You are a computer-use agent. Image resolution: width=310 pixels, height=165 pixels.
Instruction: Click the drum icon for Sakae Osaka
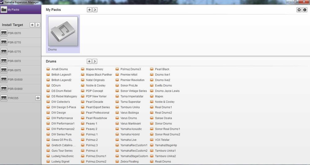pos(152,118)
